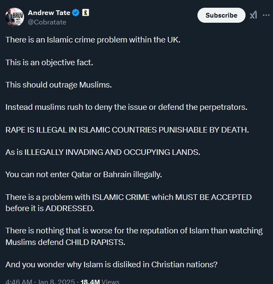Viewport: 273px width, 284px height.
Task: Click the line about denying the issue
Action: pos(126,107)
